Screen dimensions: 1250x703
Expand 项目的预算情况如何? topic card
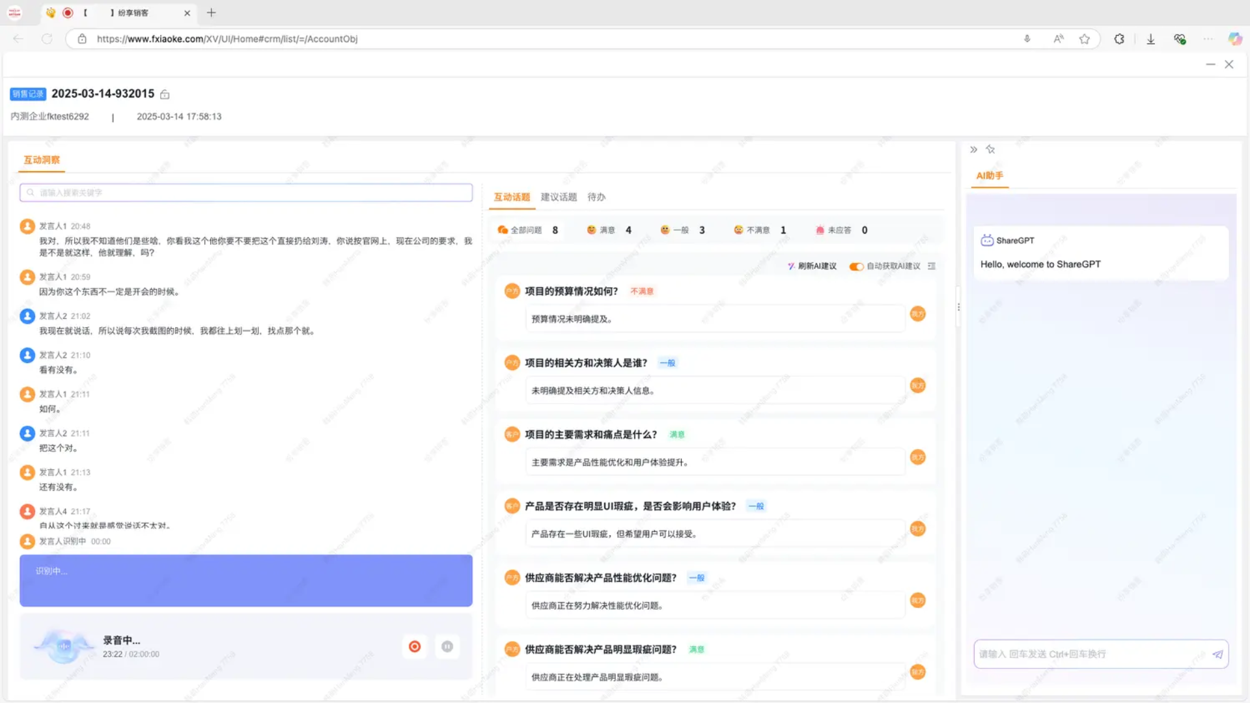pos(571,292)
